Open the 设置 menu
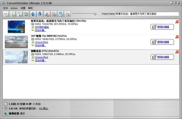Viewport: 182px width, 119px height. coord(23,8)
